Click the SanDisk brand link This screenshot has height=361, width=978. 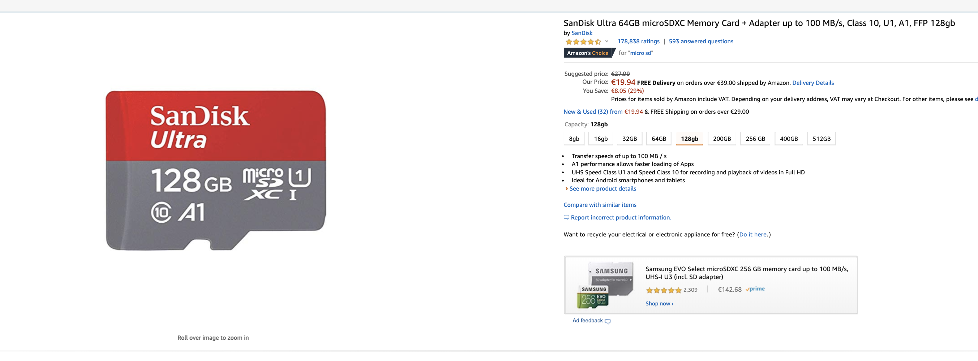(x=582, y=33)
